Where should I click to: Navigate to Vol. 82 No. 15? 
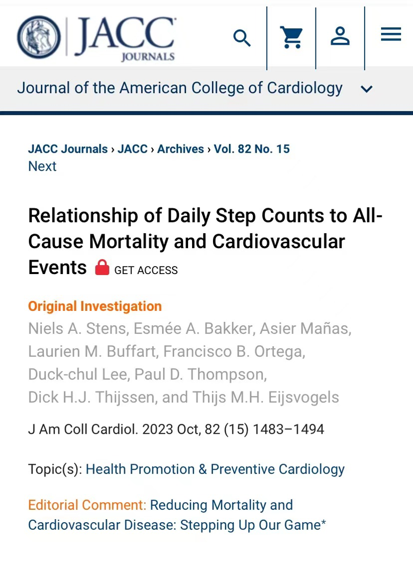[252, 149]
